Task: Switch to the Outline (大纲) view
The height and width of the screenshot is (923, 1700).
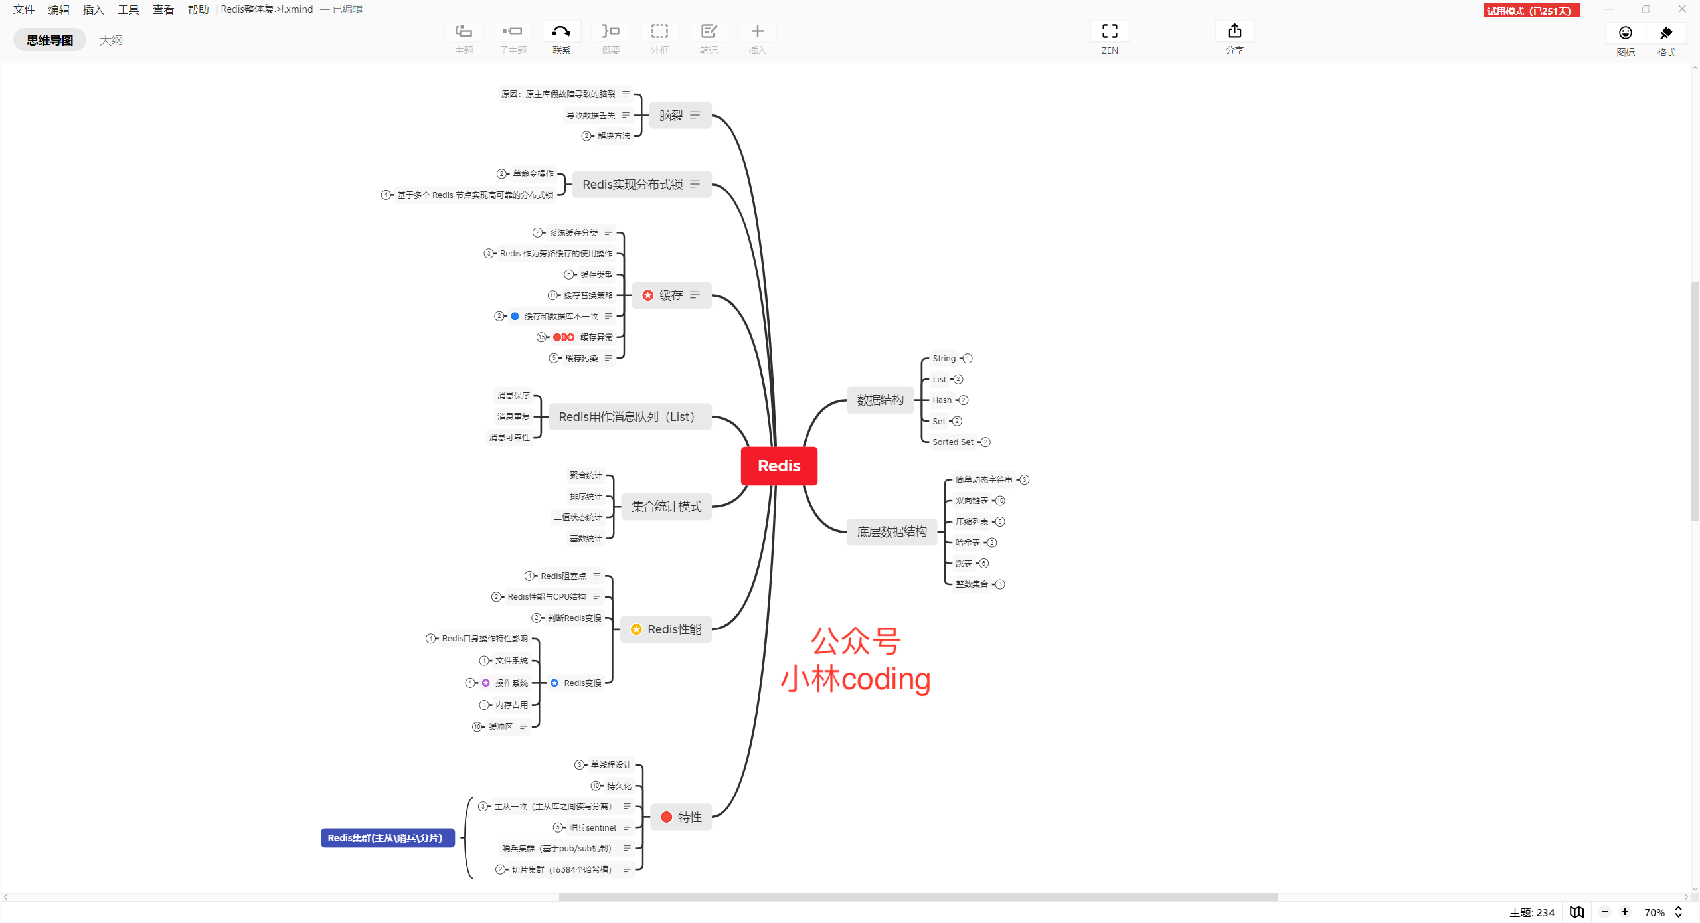Action: pos(111,40)
